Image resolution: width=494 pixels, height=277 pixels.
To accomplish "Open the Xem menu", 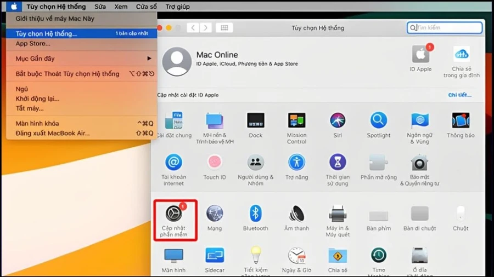I will (121, 7).
